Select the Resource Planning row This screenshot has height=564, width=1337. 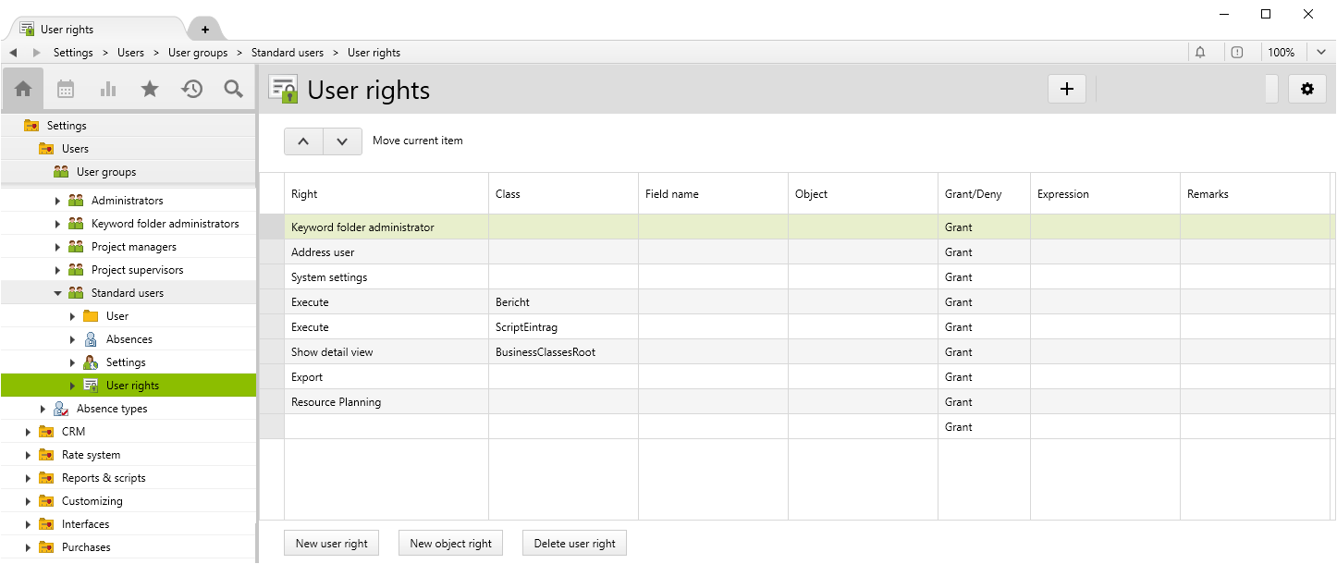[336, 402]
